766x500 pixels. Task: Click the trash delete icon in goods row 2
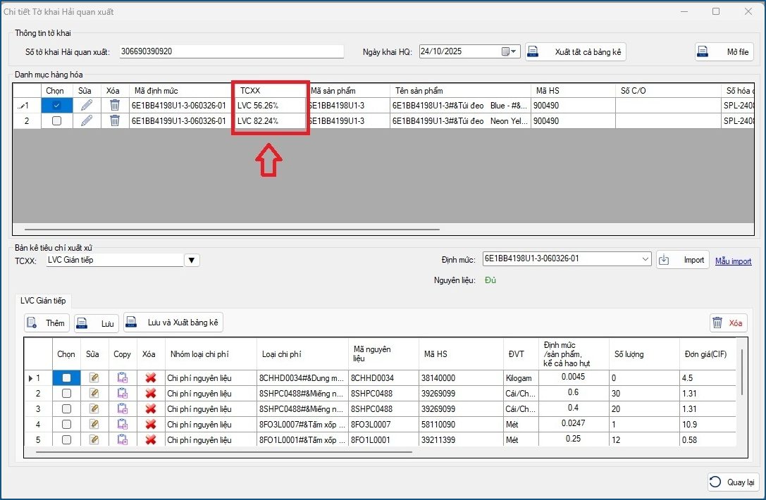114,120
